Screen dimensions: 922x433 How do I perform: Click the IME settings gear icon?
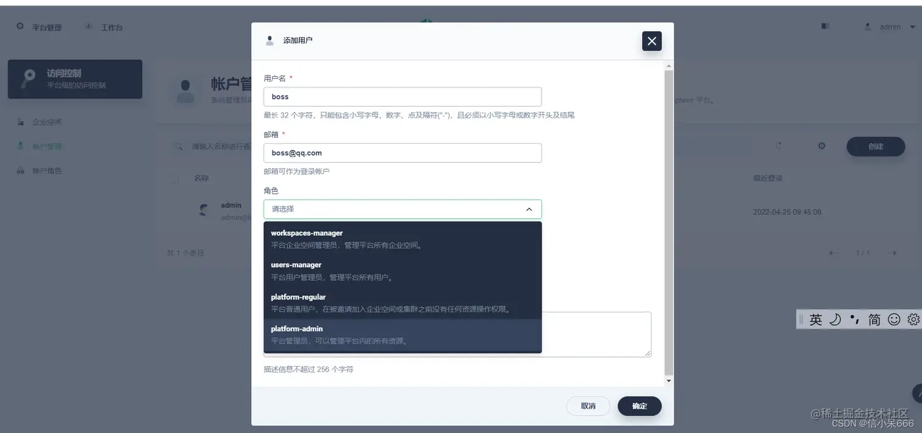click(x=913, y=320)
